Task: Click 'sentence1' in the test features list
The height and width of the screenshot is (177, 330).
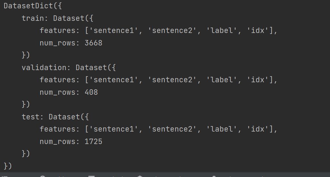Action: [111, 129]
